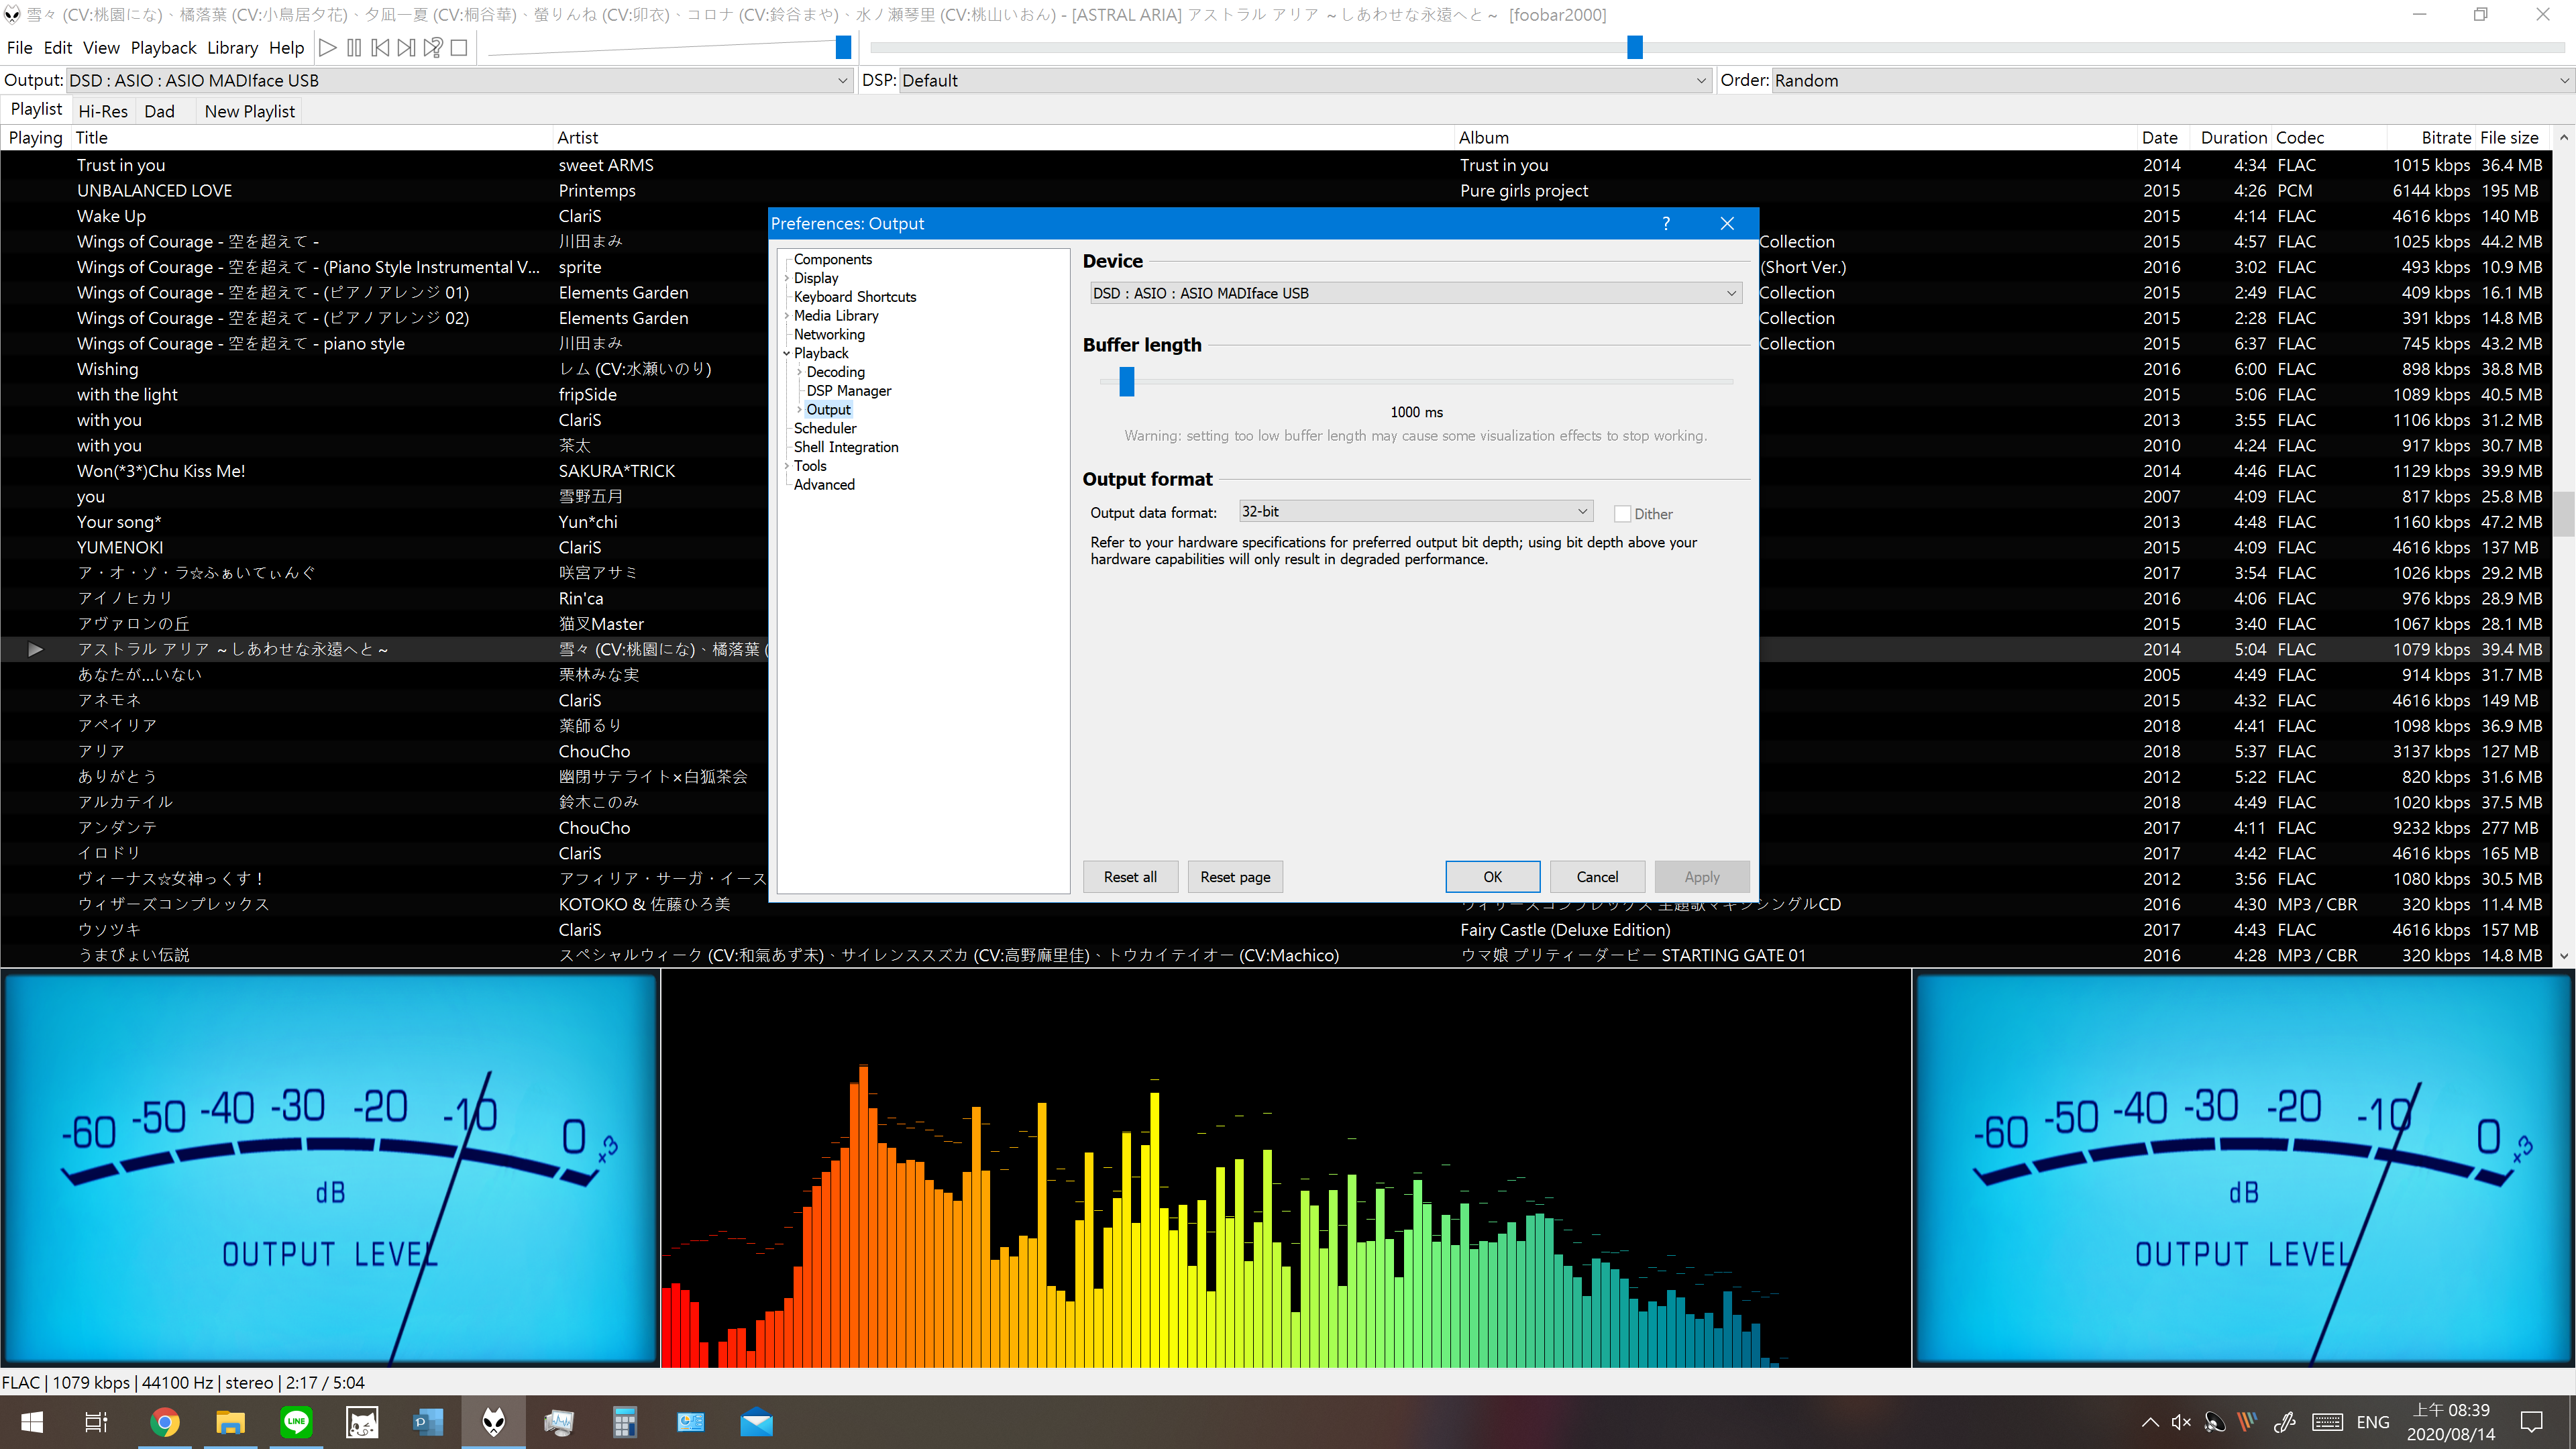Image resolution: width=2576 pixels, height=1449 pixels.
Task: Click the Reset all button
Action: [1130, 877]
